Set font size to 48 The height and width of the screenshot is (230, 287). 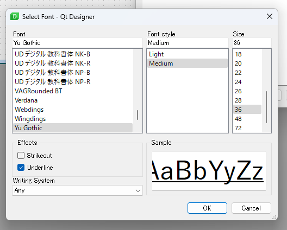247,119
